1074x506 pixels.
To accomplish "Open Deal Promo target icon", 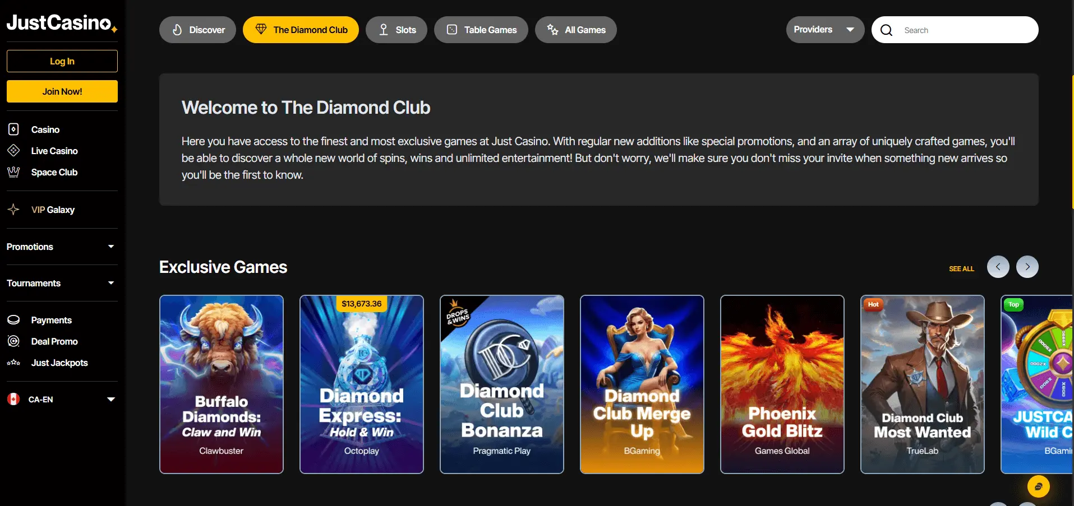I will point(13,341).
